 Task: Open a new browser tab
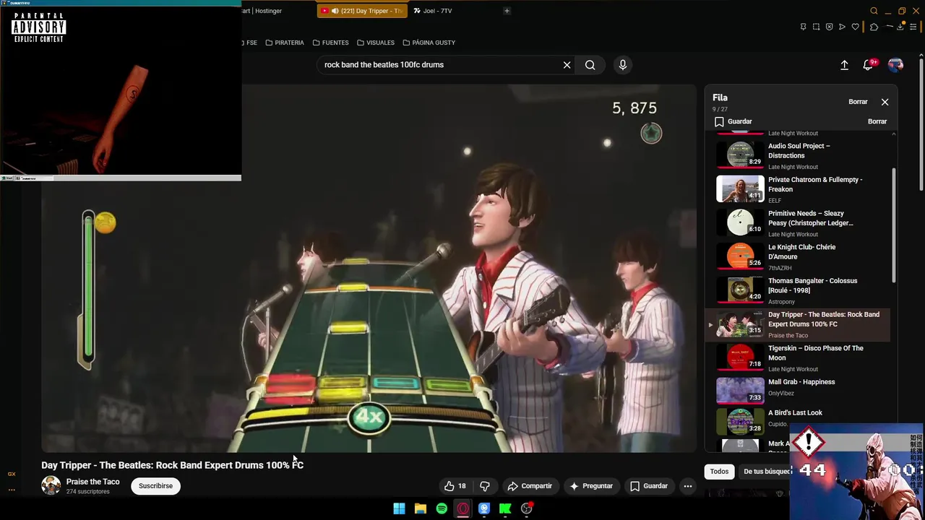[507, 11]
